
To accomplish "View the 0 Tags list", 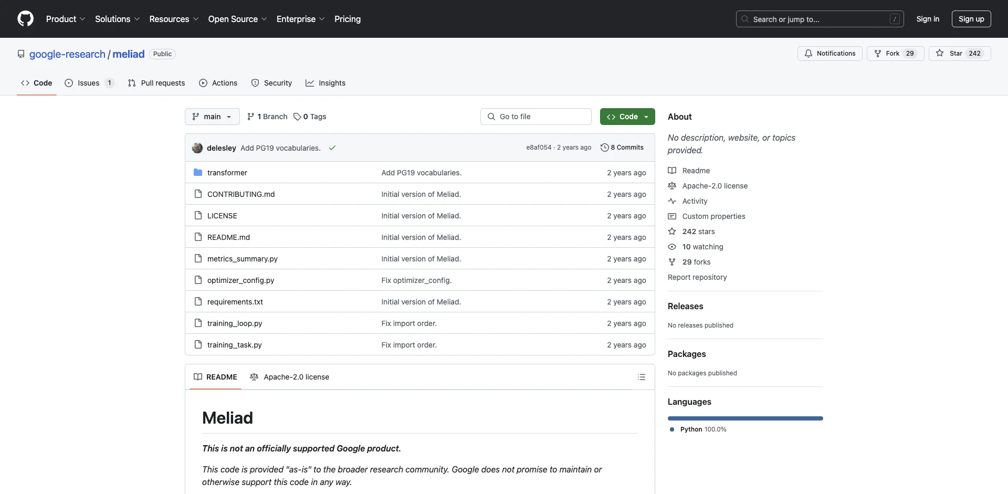I will [310, 117].
